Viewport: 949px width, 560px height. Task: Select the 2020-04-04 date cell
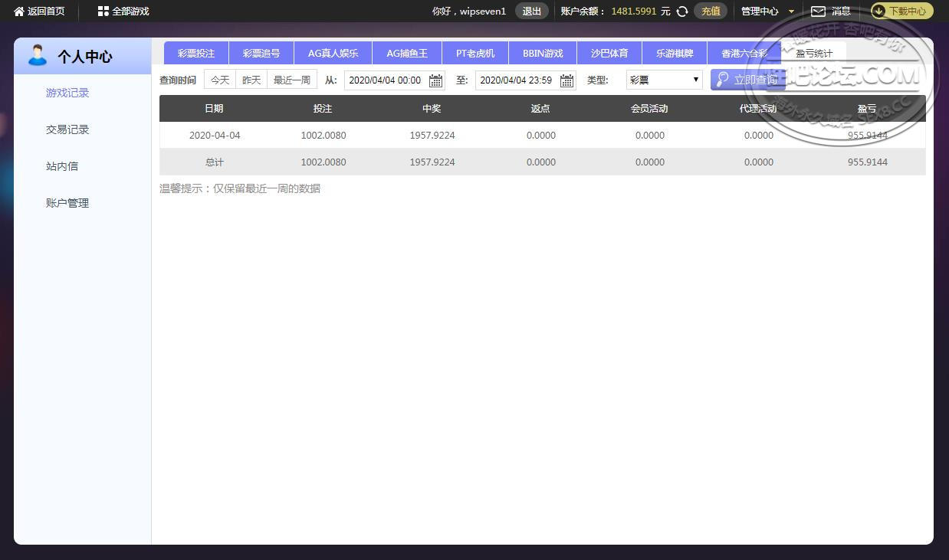point(215,136)
